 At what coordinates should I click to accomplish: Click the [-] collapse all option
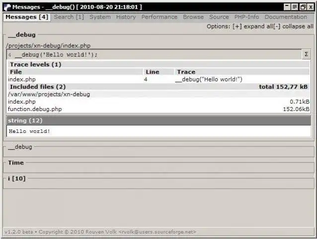(293, 26)
